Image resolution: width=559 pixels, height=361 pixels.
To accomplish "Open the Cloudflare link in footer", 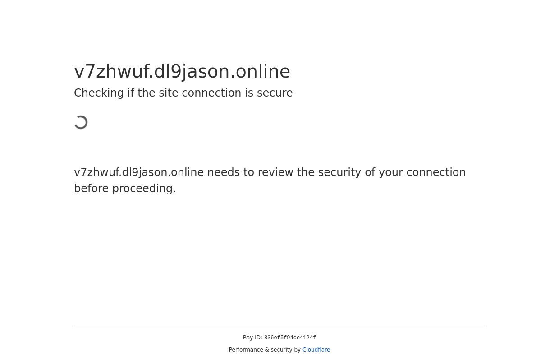I will click(316, 350).
